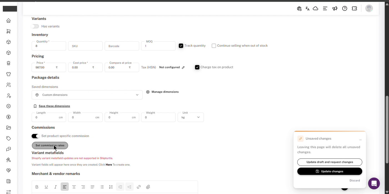The height and width of the screenshot is (194, 389).
Task: Toggle the Has variants switch
Action: click(x=35, y=26)
